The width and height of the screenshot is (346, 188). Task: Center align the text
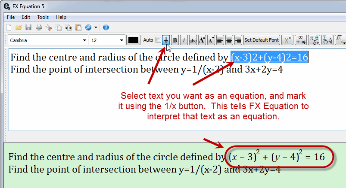[229, 40]
